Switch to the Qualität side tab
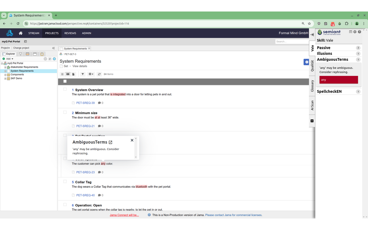Screen dimensions: 368x230 pos(312,66)
